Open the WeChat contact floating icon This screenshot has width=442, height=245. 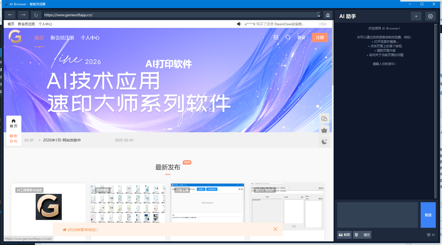pyautogui.click(x=324, y=119)
